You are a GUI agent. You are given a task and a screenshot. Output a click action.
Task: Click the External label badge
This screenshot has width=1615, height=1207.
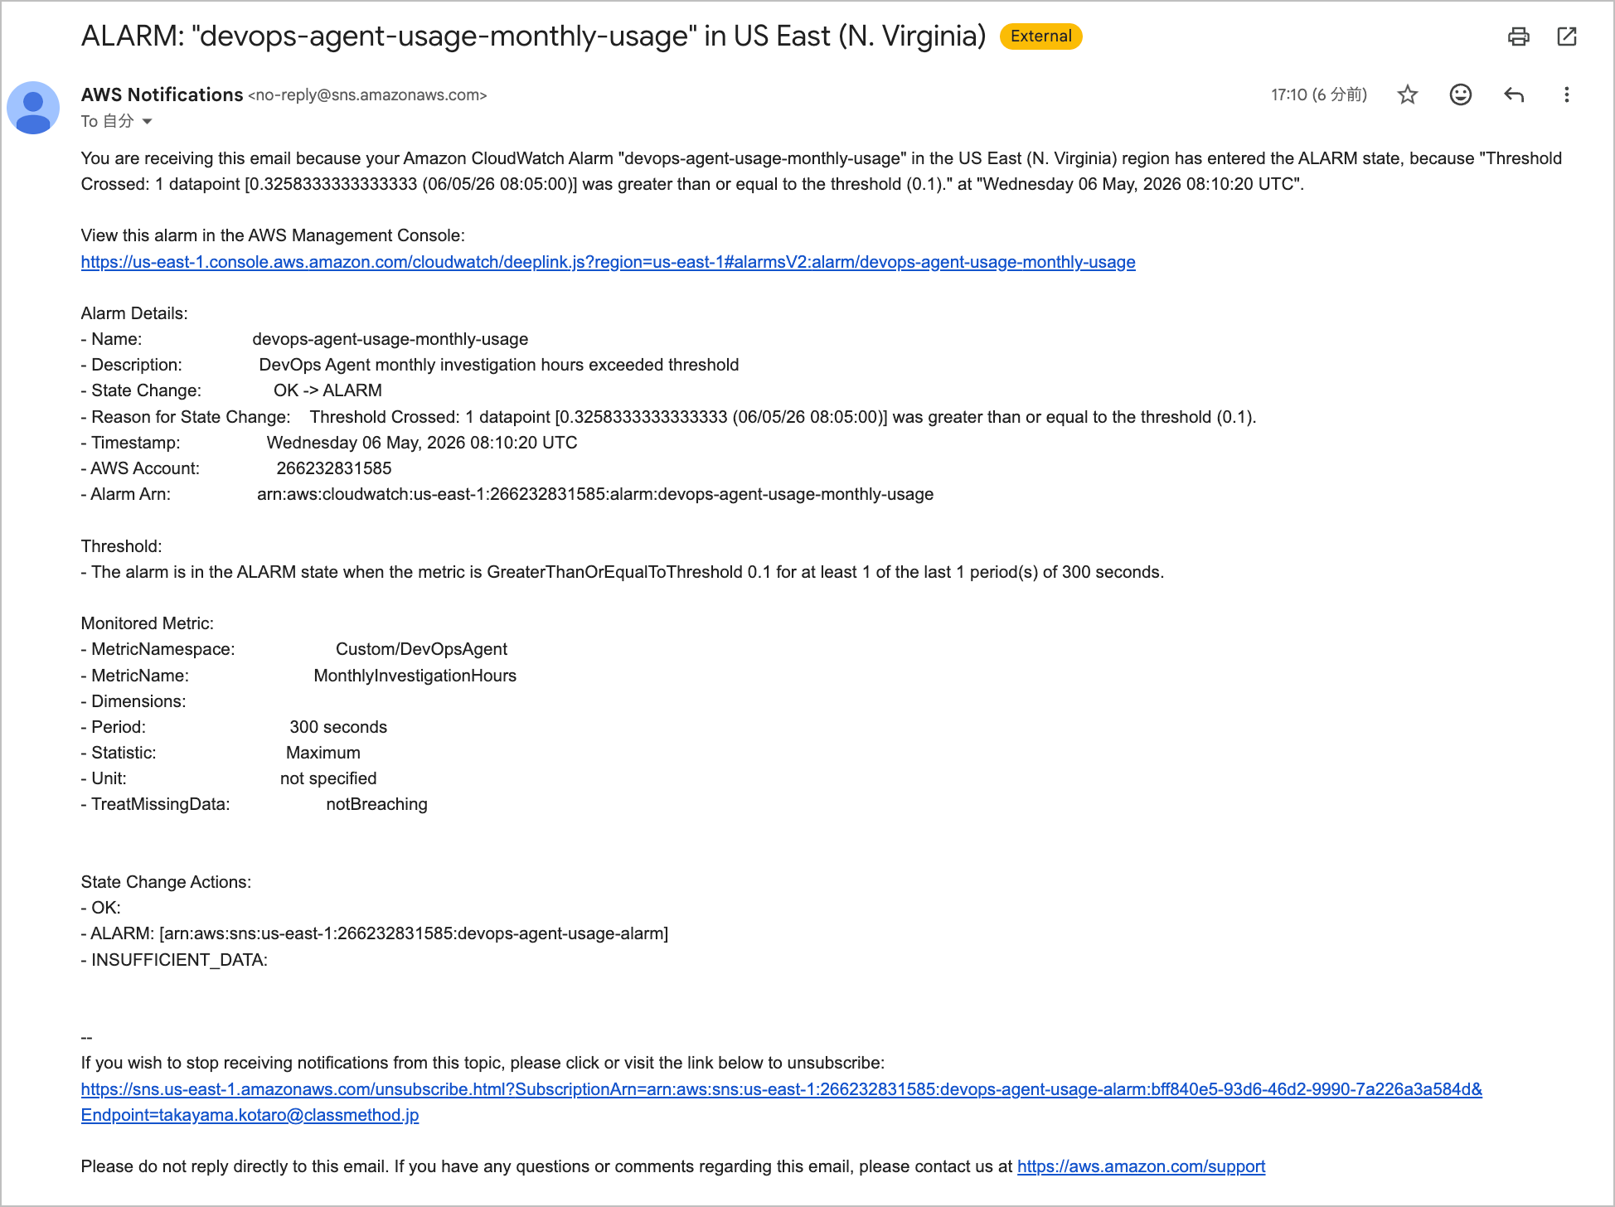coord(1040,36)
